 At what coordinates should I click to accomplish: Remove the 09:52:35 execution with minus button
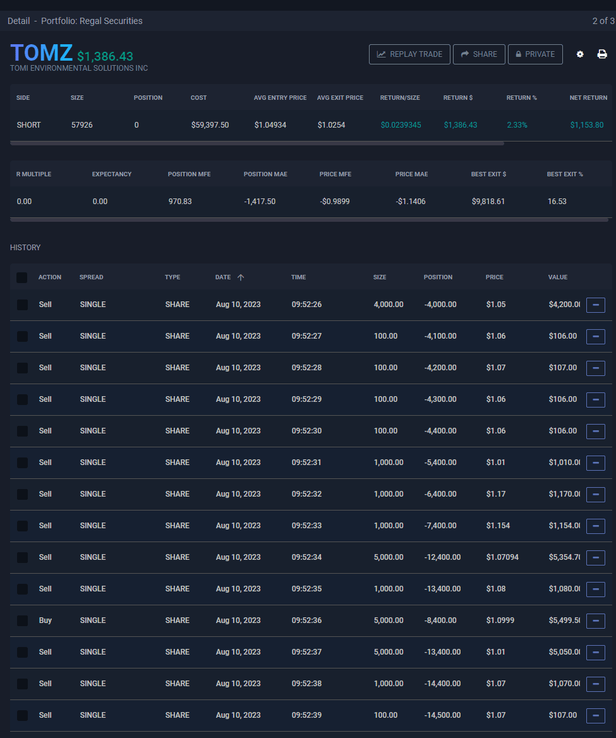[x=595, y=589]
